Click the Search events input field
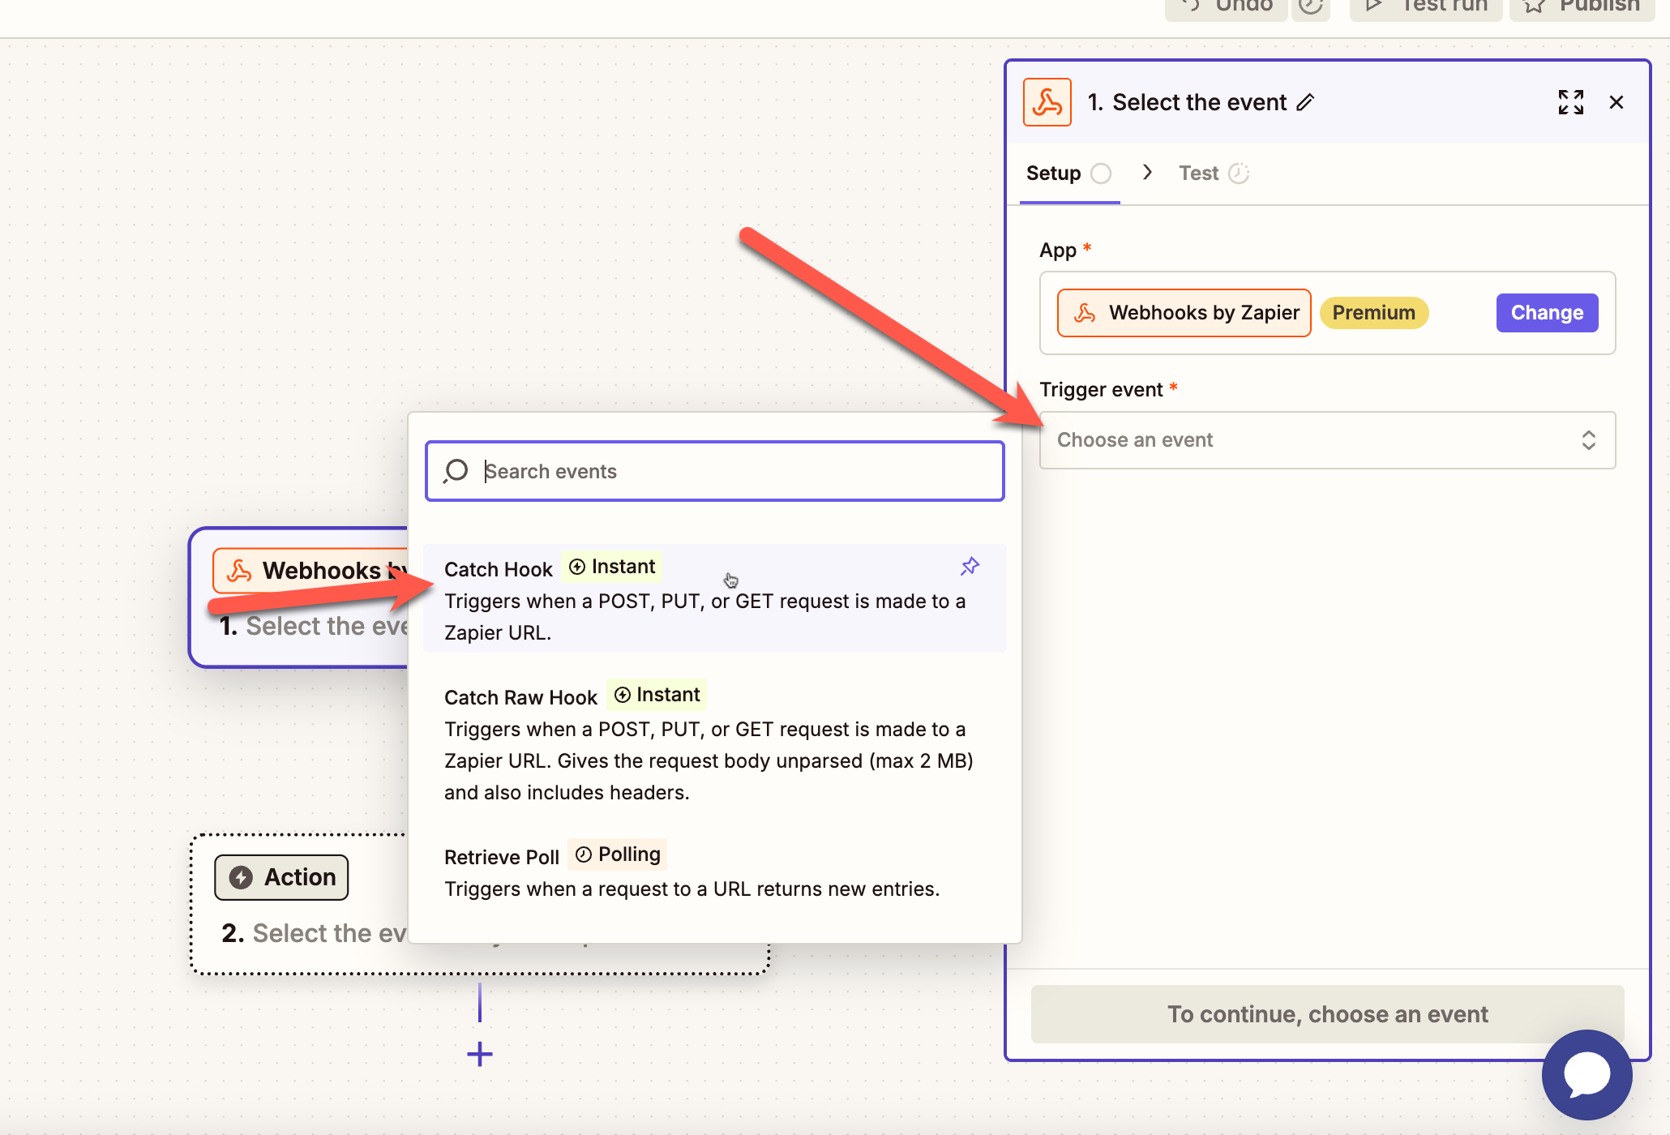This screenshot has width=1670, height=1135. tap(713, 470)
